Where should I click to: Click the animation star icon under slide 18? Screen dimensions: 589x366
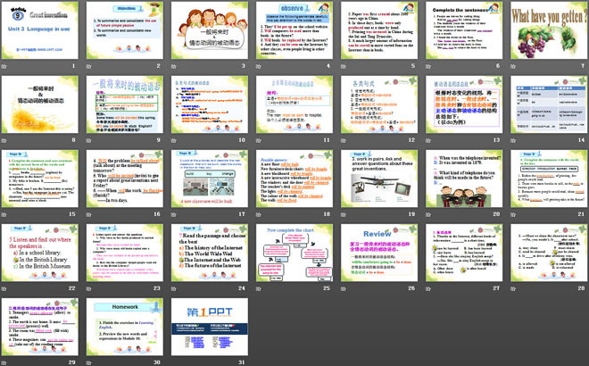click(259, 215)
